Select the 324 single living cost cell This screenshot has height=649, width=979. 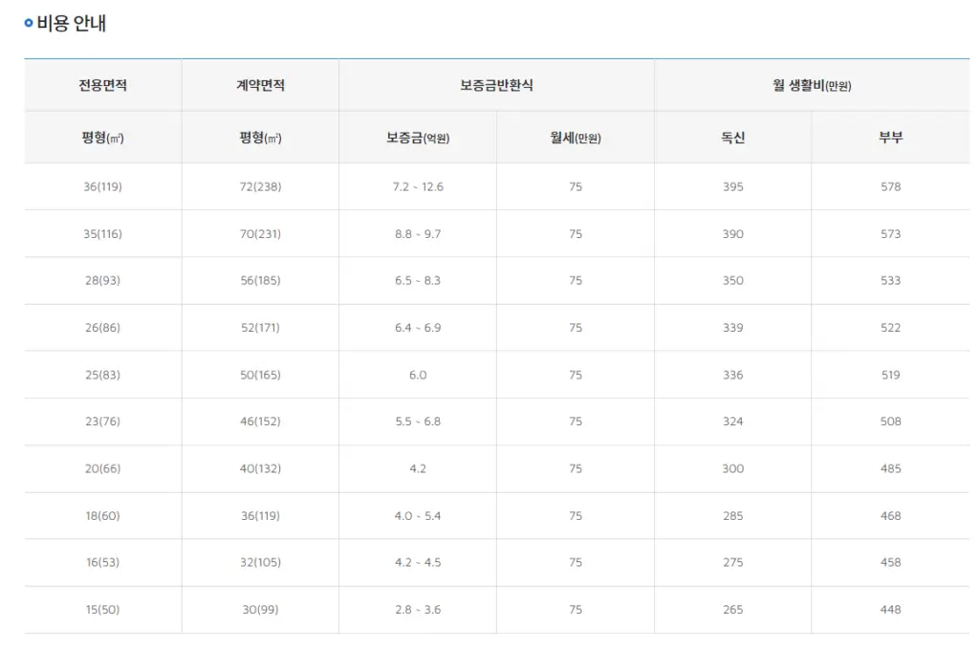tap(733, 422)
